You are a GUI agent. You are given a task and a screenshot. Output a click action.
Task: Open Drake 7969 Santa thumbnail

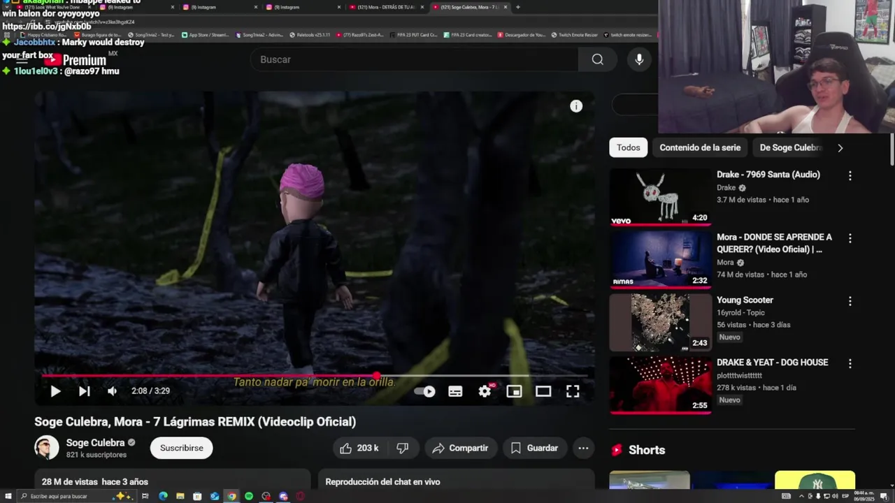(661, 197)
